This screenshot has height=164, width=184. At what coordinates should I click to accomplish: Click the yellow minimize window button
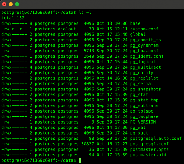(x=11, y=4)
